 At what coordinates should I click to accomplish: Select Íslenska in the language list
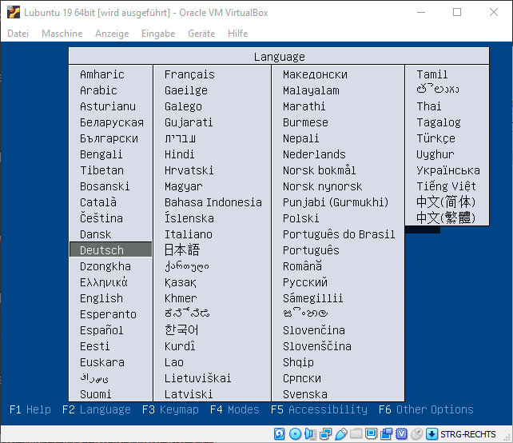[x=189, y=218]
